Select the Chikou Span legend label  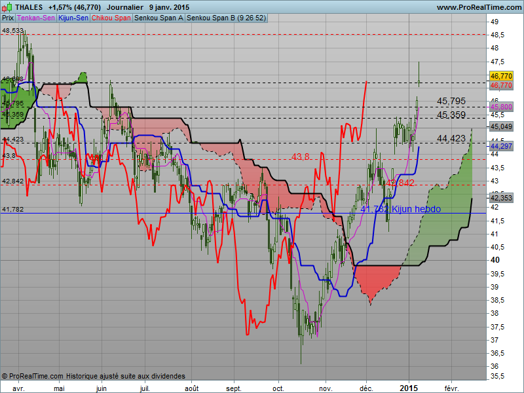(x=111, y=18)
